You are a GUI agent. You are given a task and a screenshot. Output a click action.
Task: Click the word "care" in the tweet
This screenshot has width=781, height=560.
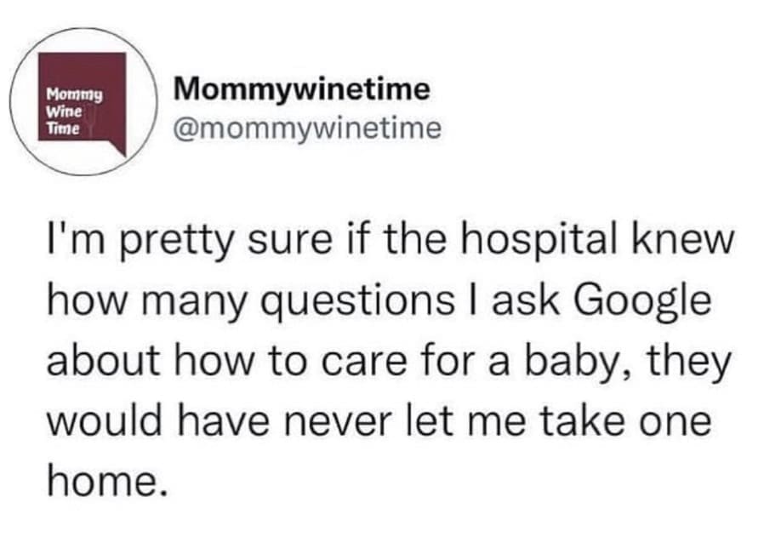(390, 363)
